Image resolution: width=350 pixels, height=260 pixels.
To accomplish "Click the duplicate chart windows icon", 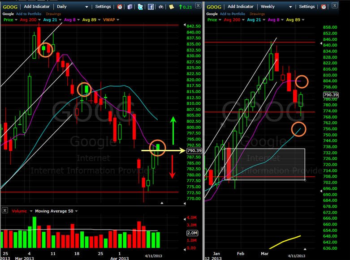I will [x=130, y=7].
